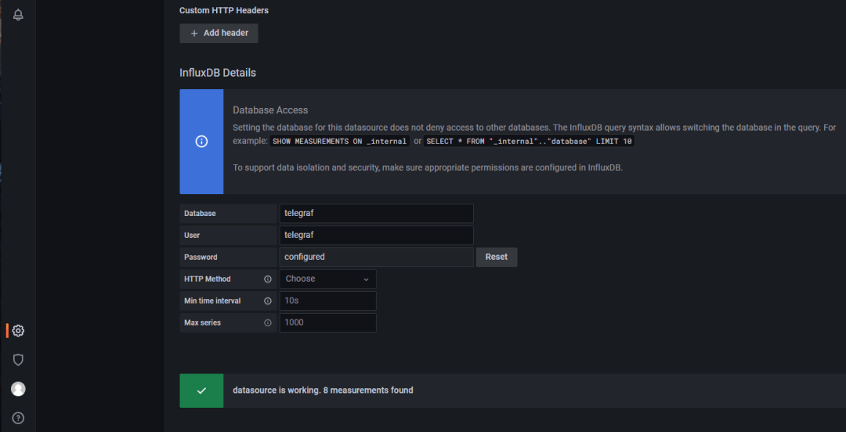Click the Min time interval label
846x432 pixels.
(x=212, y=301)
